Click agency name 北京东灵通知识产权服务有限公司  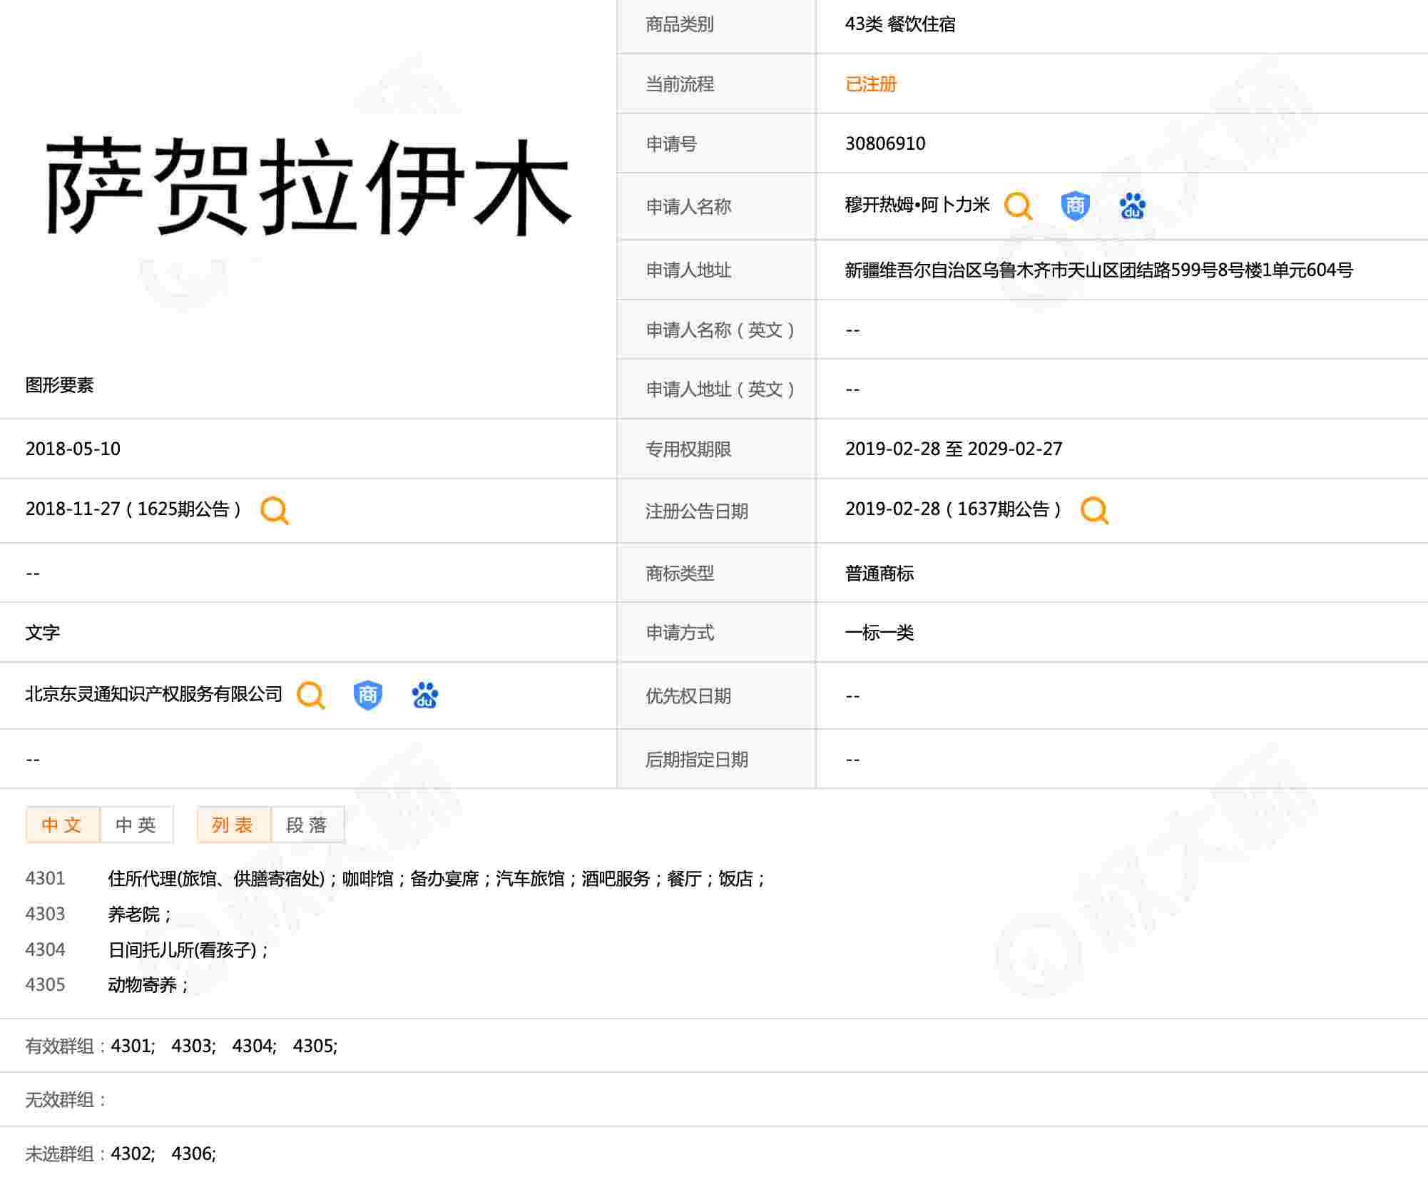153,694
